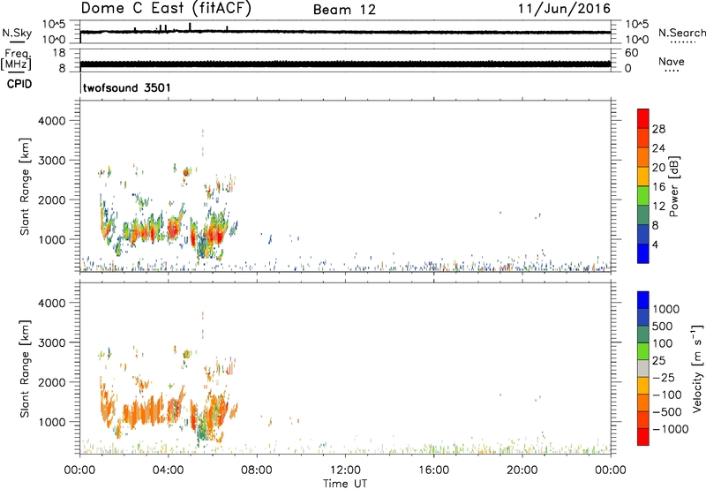Image resolution: width=706 pixels, height=489 pixels.
Task: Click the gray band of velocity color bar
Action: point(643,368)
